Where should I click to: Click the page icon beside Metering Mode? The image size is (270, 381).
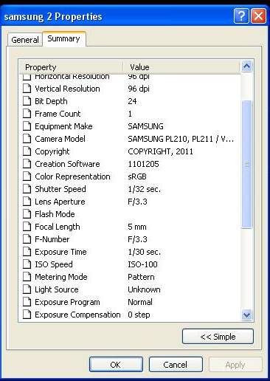coord(27,277)
